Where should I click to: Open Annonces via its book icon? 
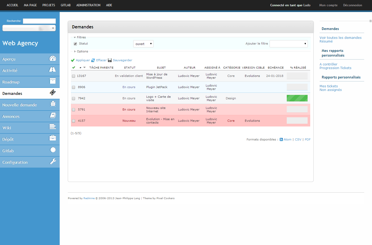click(x=53, y=115)
